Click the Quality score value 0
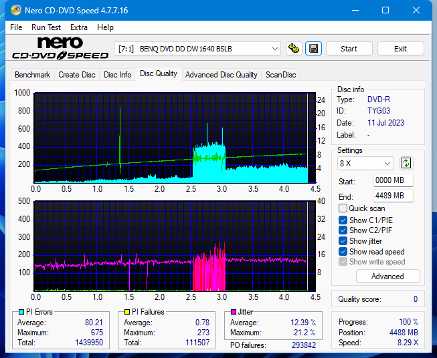The width and height of the screenshot is (437, 358). point(416,299)
